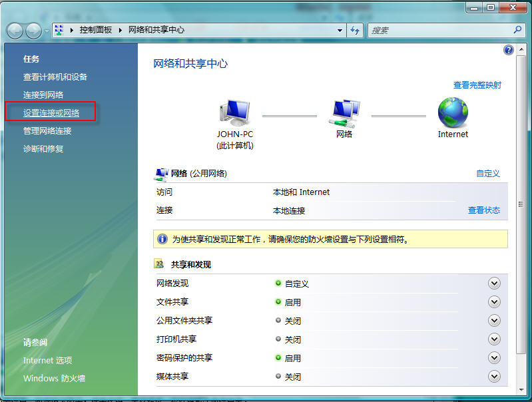The image size is (532, 402).
Task: Click 查看完整映射 link
Action: (x=477, y=85)
